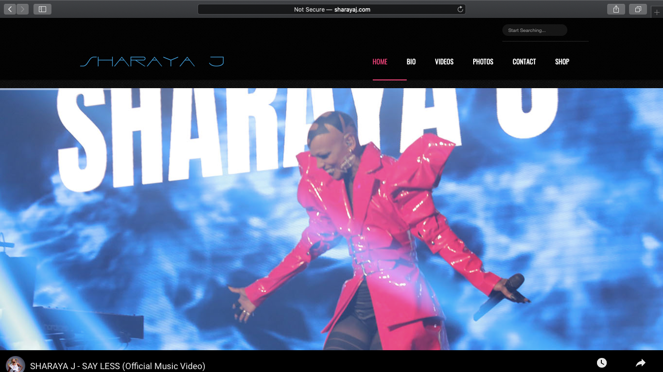Select the sharayaj.com address bar
Image resolution: width=663 pixels, height=372 pixels.
pyautogui.click(x=331, y=9)
